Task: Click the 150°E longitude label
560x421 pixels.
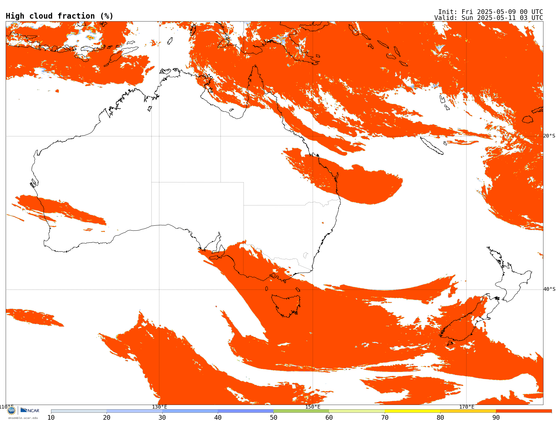Action: (313, 407)
